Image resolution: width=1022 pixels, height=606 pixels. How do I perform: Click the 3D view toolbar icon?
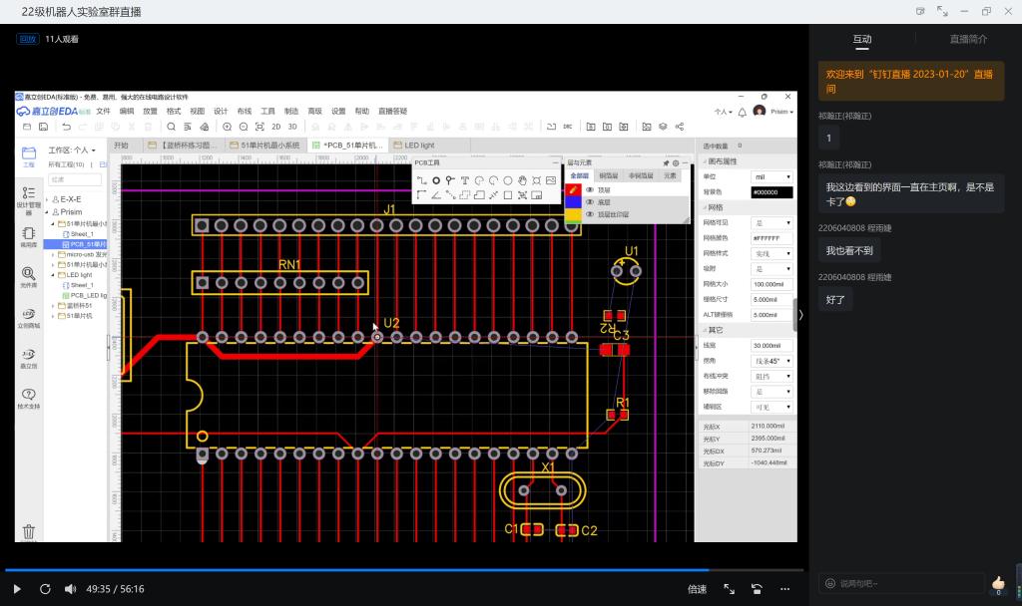coord(292,127)
